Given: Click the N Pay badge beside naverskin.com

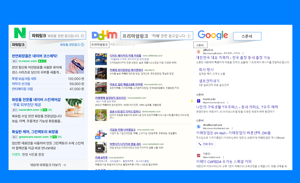Looking at the screenshot, I should click(44, 110).
